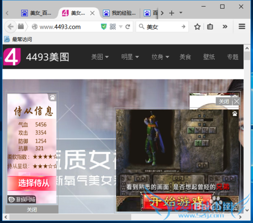Minimize the browser window
Viewport: 253px width, 223px height.
(203, 7)
